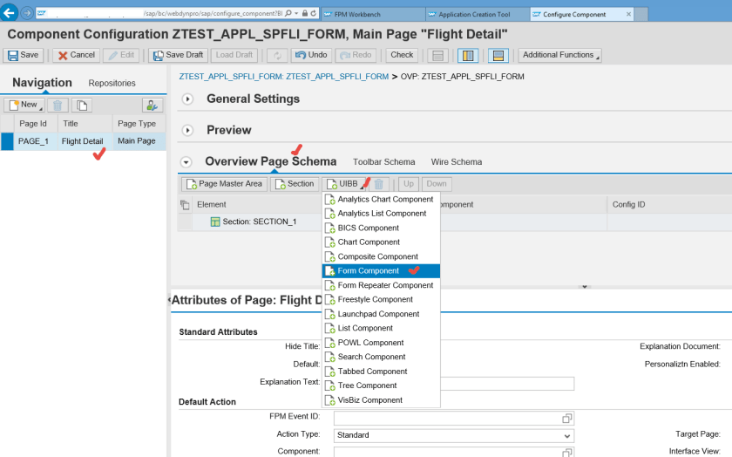
Task: Collapse the Overview Page Schema section
Action: click(x=186, y=162)
